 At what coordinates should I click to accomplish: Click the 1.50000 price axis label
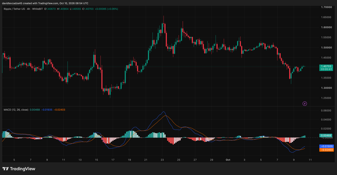click(x=326, y=48)
